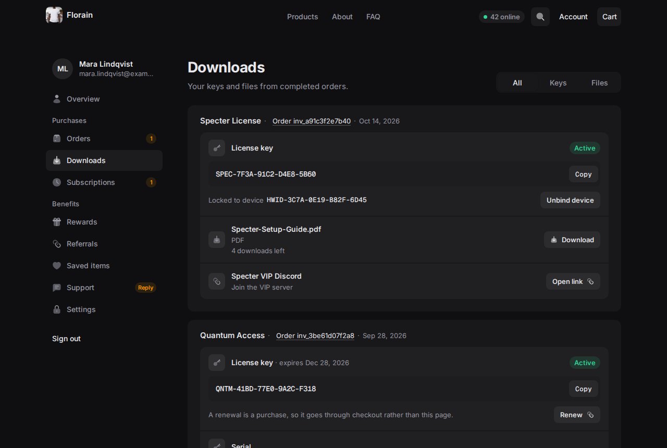Open the About page link
This screenshot has width=667, height=448.
[x=342, y=17]
